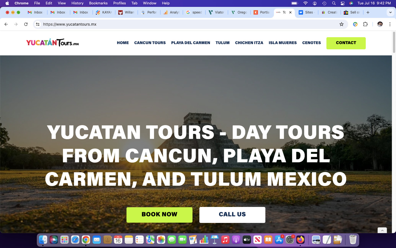Screen dimensions: 396x248
Task: Open Messages from the dock
Action: coord(172,240)
